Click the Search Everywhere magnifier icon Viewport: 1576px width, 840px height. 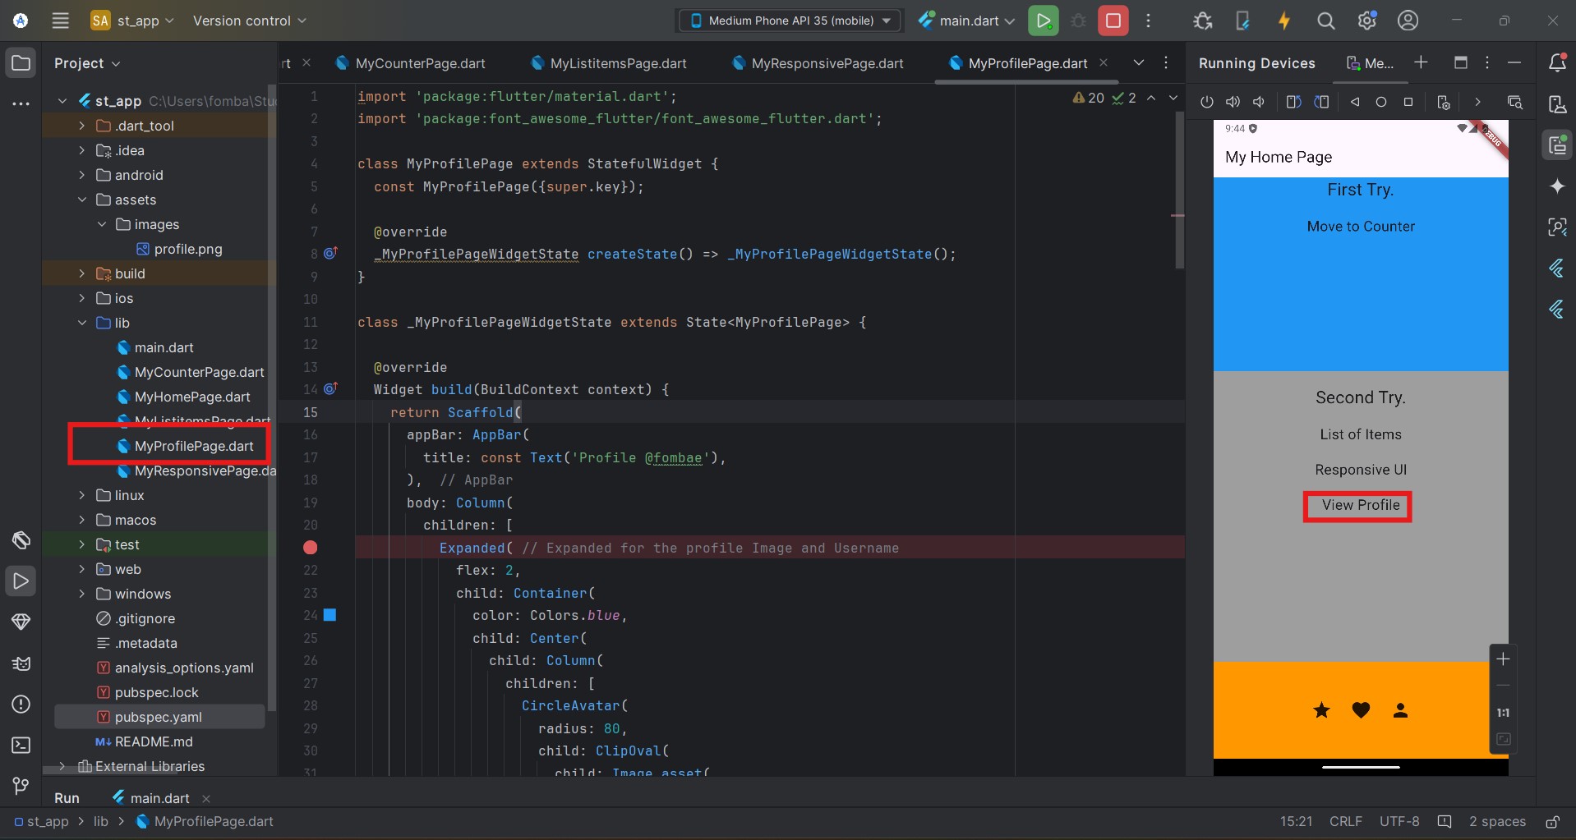coord(1325,21)
